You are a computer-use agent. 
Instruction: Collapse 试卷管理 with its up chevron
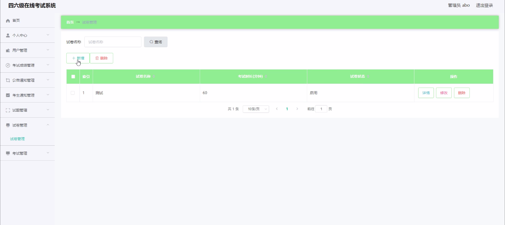coord(48,125)
